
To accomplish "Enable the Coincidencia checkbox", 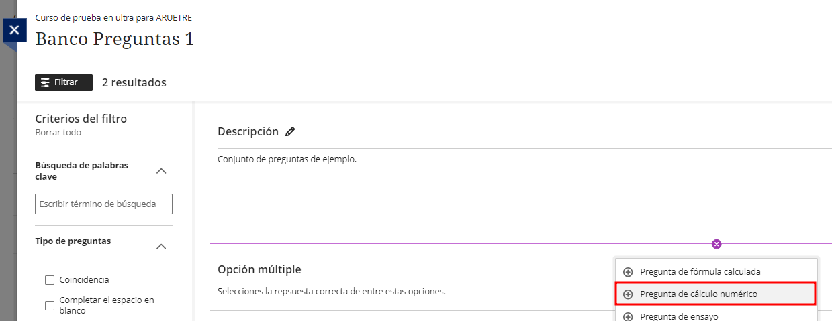I will click(50, 280).
